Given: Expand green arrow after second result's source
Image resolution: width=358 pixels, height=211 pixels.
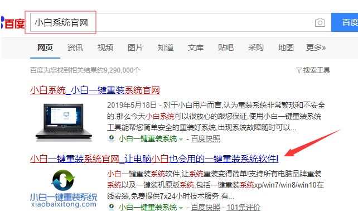Looking at the screenshot, I should (x=181, y=208).
